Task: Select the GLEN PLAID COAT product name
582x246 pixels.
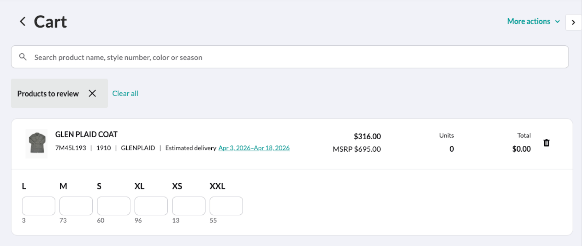Action: 86,134
